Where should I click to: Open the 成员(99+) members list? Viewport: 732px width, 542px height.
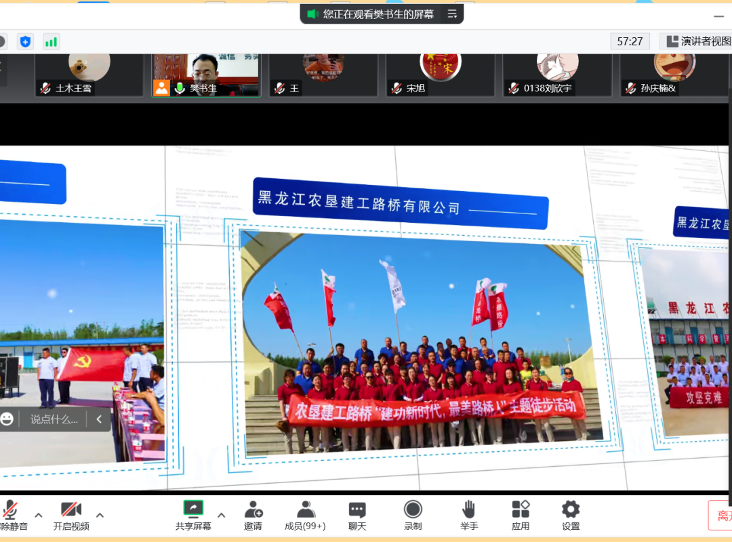click(305, 516)
